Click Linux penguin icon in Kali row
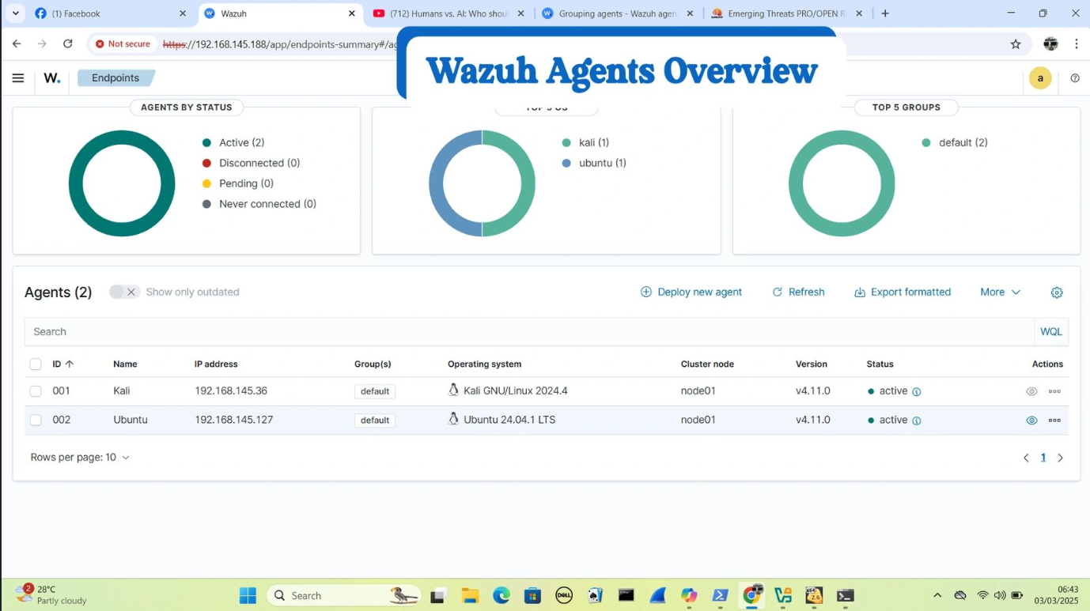Screen dimensions: 1090x611 point(453,390)
